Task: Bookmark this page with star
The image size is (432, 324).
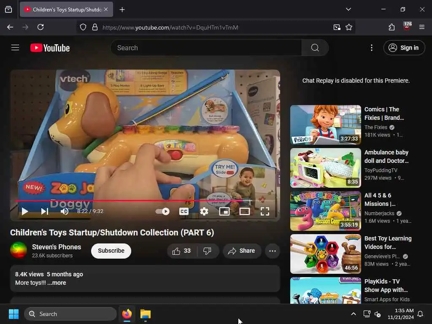Action: [x=349, y=27]
